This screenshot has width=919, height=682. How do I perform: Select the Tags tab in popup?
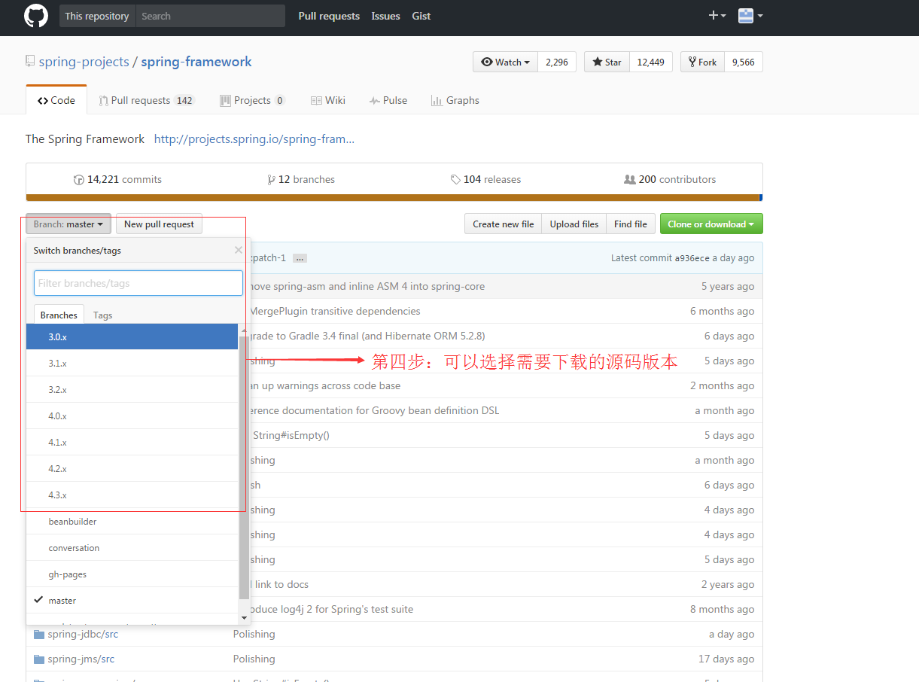click(102, 315)
